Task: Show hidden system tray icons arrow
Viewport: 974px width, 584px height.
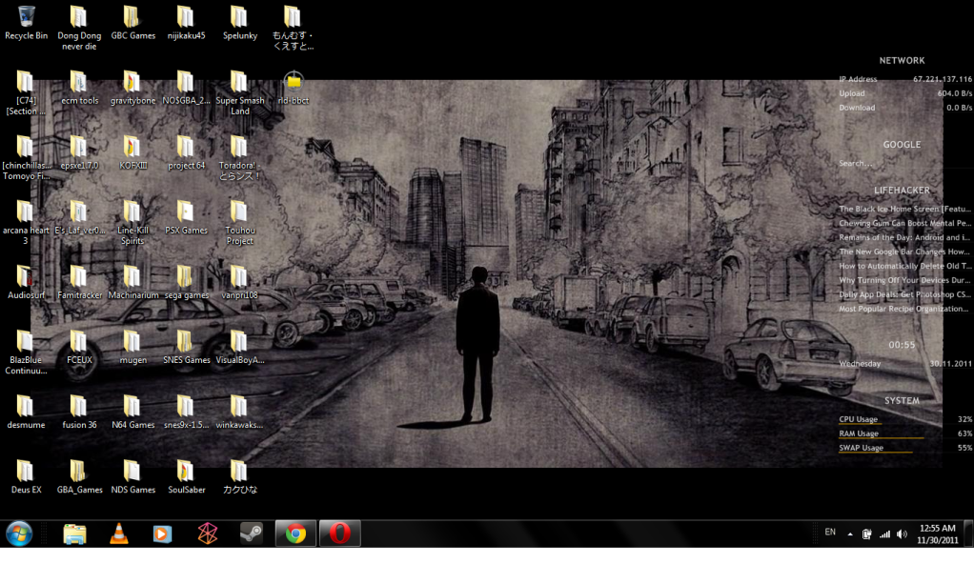Action: (x=850, y=534)
